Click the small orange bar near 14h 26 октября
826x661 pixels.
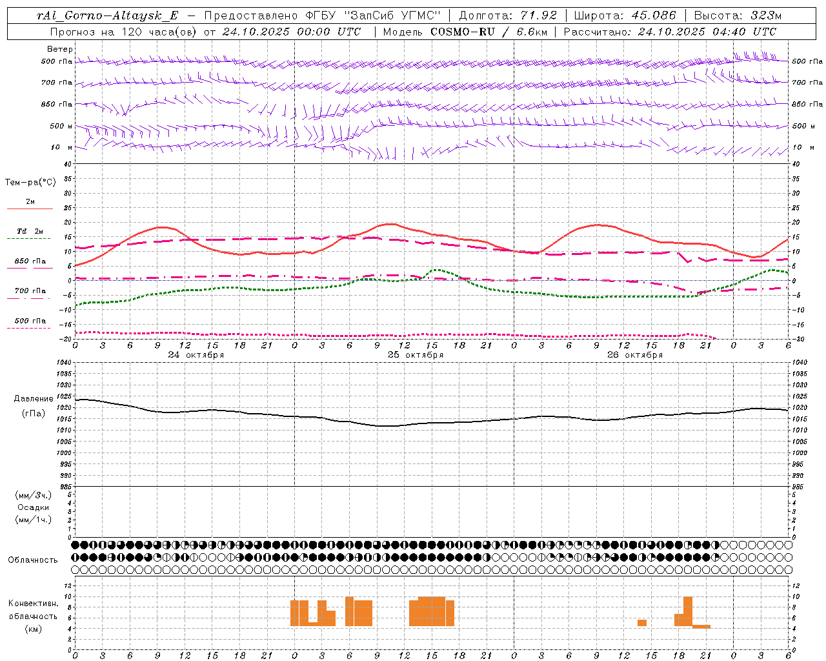click(x=642, y=623)
